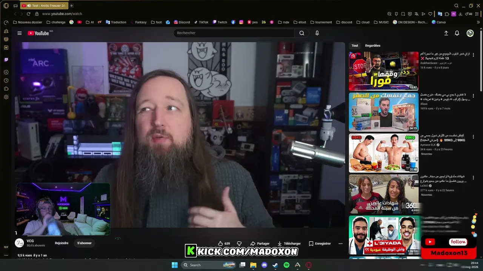Show more bookmarks with the chevron

pyautogui.click(x=478, y=22)
